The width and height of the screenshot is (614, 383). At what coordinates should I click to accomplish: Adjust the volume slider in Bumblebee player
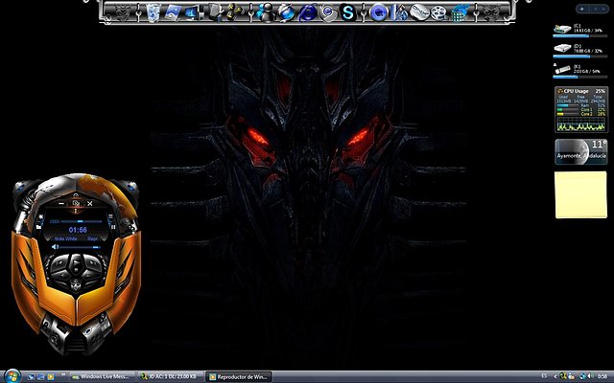pyautogui.click(x=81, y=247)
